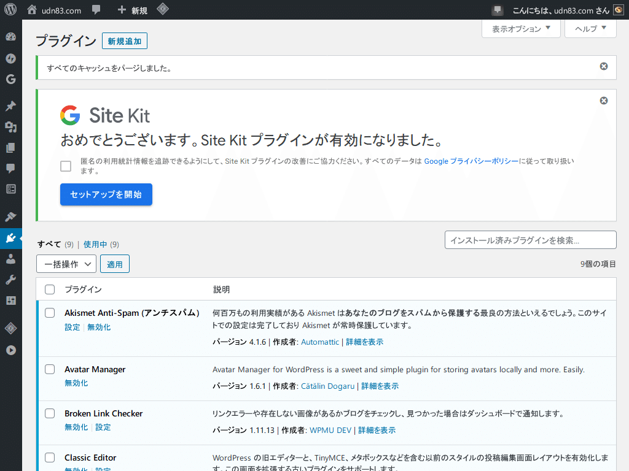Dismiss the cache purged notice
This screenshot has height=471, width=629.
click(603, 66)
